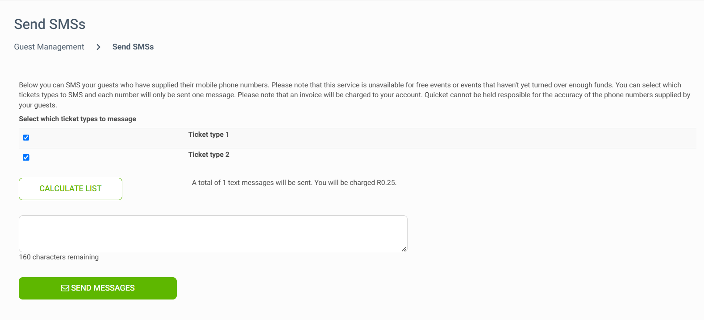The height and width of the screenshot is (320, 704).
Task: Focus the SMS message text area
Action: 213,234
